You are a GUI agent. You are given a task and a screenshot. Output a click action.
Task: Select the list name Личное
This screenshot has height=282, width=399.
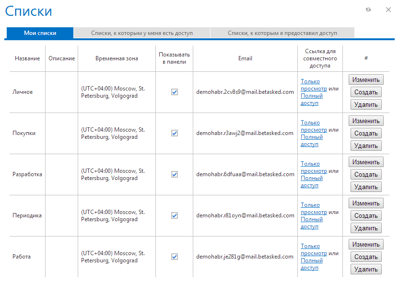coord(23,92)
